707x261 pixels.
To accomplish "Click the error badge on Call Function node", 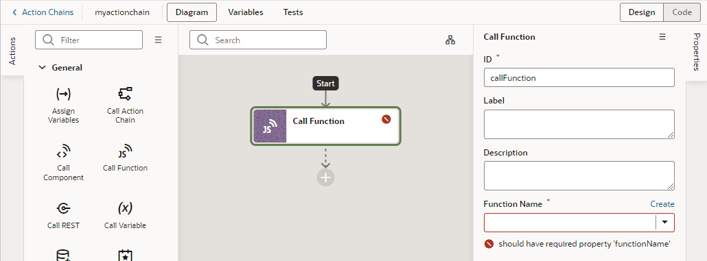I will pyautogui.click(x=386, y=119).
